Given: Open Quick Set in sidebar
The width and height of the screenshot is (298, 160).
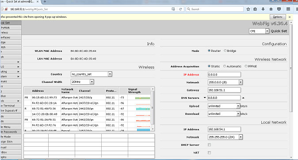Looking at the screenshot, I should pos(11,23).
